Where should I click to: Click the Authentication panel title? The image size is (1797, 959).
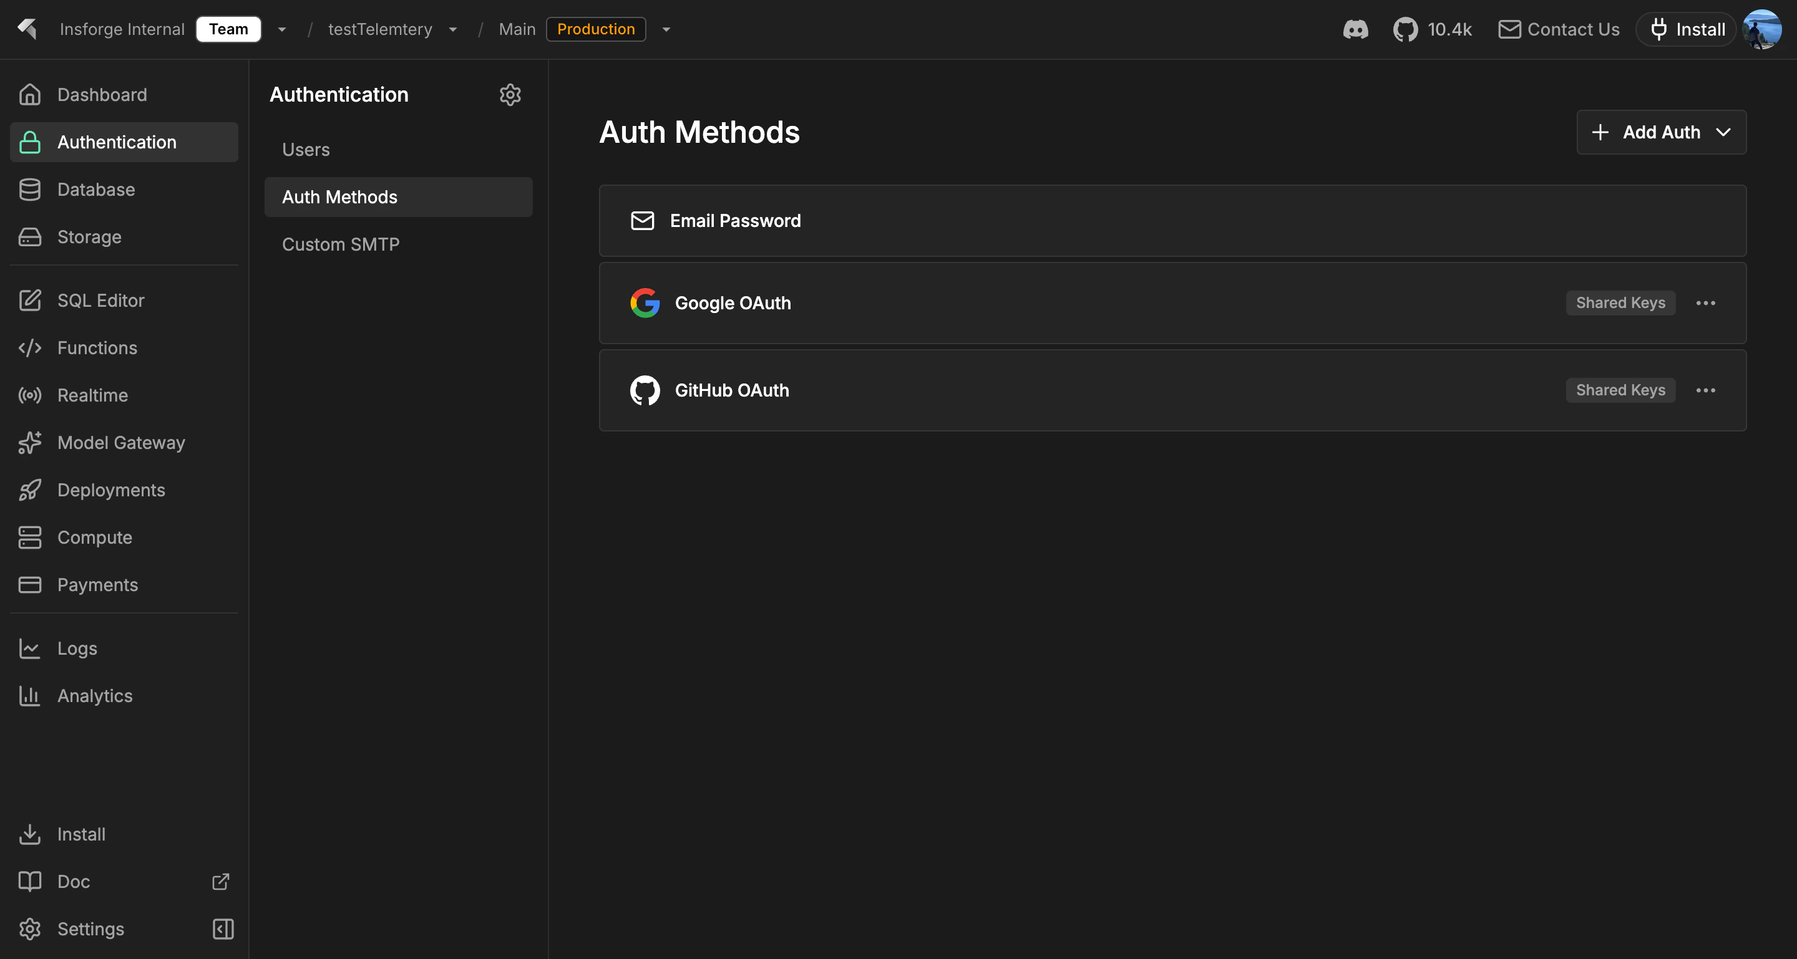click(339, 95)
